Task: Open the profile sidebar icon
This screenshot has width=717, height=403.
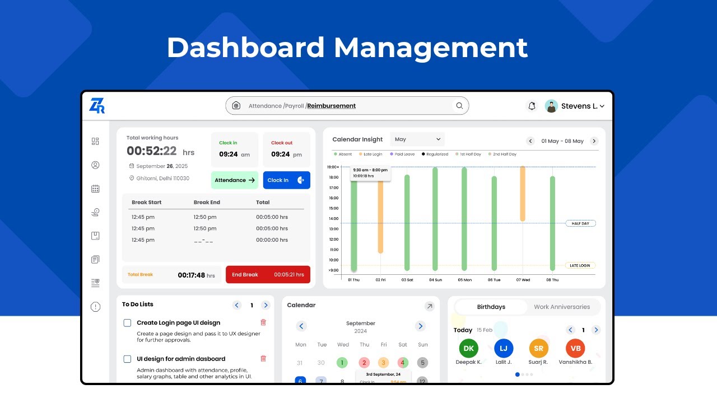Action: coord(95,165)
